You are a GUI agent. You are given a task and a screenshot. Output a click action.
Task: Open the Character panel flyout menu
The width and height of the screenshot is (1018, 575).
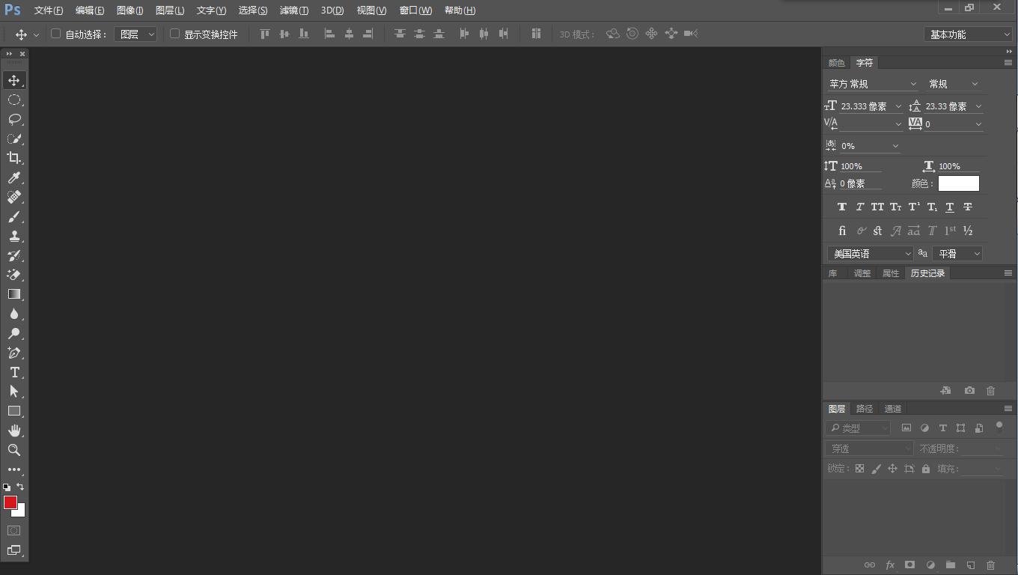tap(1008, 63)
